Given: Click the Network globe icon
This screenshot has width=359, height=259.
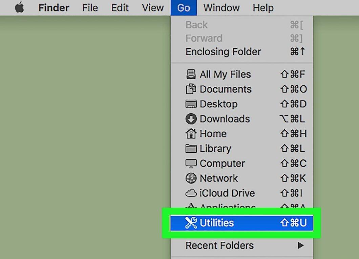Looking at the screenshot, I should [191, 178].
